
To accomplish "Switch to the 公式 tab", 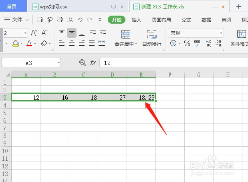I will click(x=186, y=20).
